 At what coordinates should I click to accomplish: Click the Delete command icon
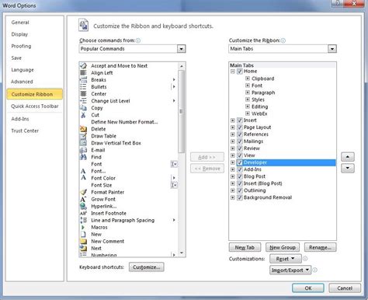pos(83,129)
